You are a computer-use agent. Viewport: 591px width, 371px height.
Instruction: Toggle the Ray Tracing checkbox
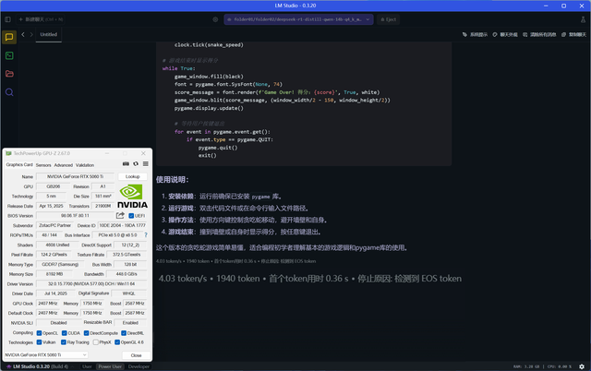tap(64, 342)
